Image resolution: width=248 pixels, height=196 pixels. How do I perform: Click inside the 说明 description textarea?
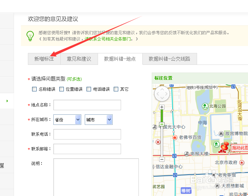click(96, 177)
